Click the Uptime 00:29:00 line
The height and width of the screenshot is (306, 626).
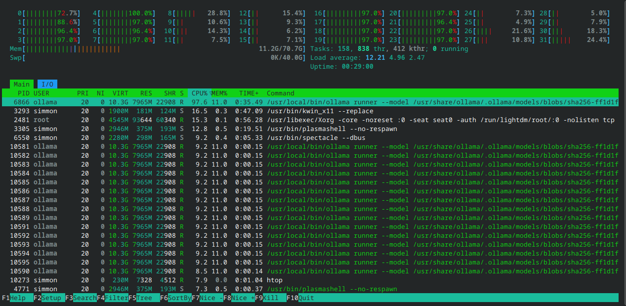[x=342, y=67]
